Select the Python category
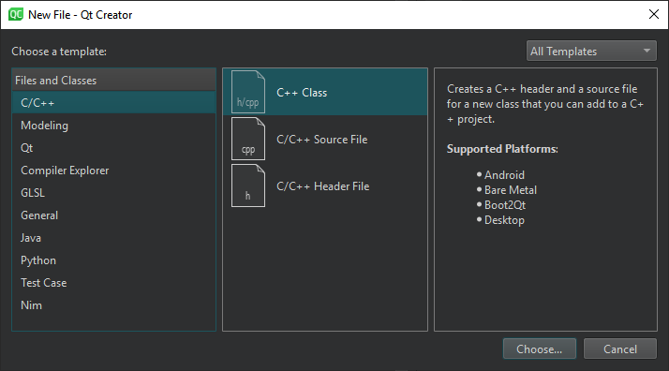Image resolution: width=669 pixels, height=371 pixels. (114, 260)
